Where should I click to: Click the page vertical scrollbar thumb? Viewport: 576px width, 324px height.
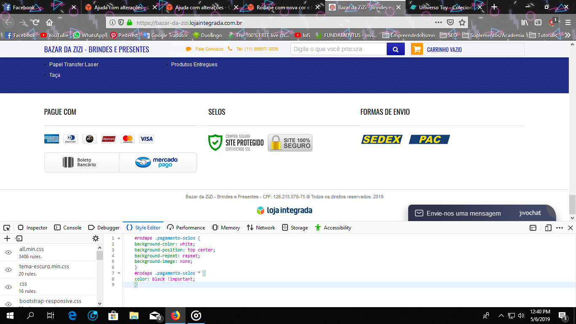pyautogui.click(x=572, y=205)
